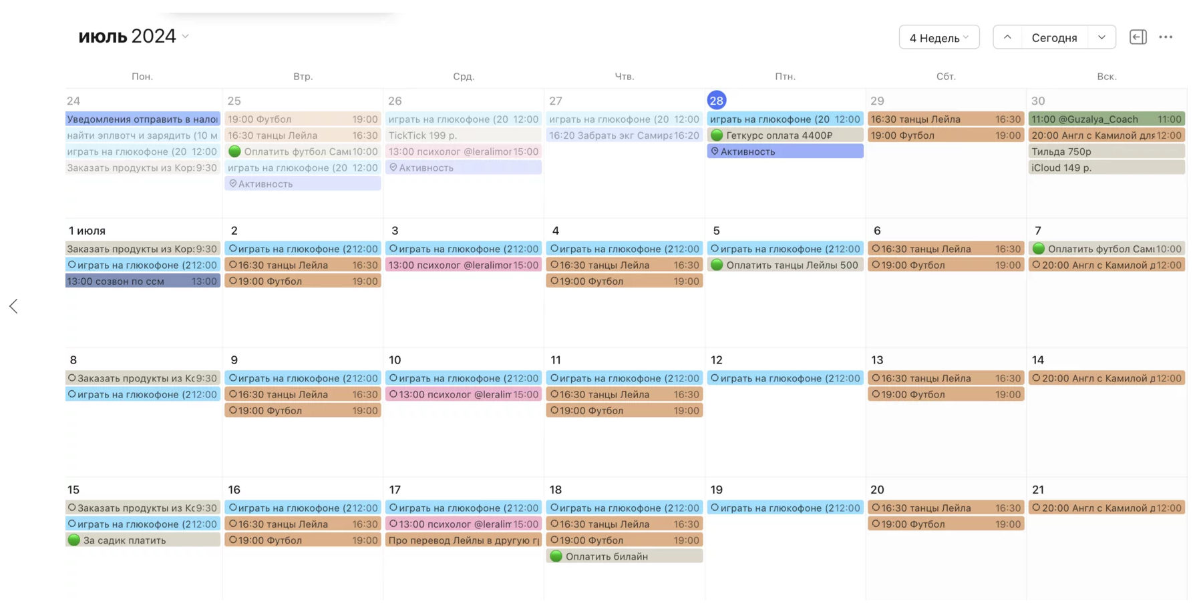
Task: Mark 20:00 Англ с Камилой on July 14 done
Action: click(x=1036, y=378)
